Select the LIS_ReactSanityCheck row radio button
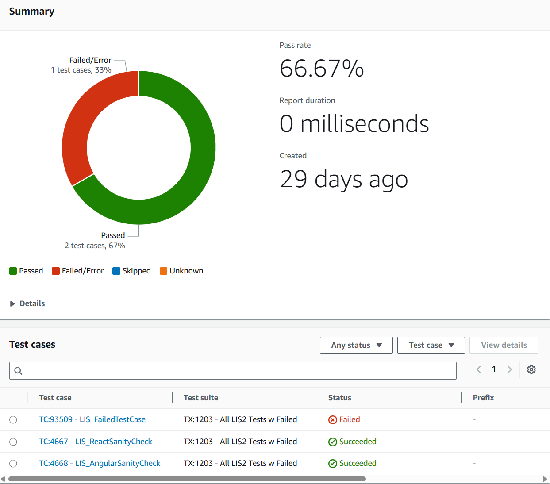550x484 pixels. point(13,442)
